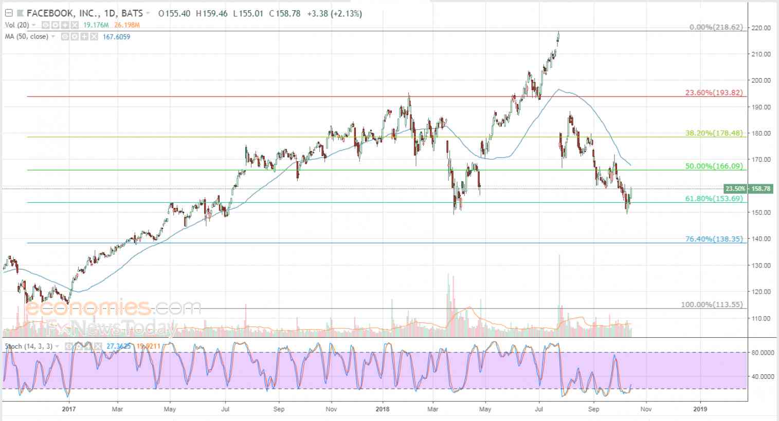Click the 0.00%(218.62) Fibonacci level label
This screenshot has width=779, height=421.
(x=716, y=27)
